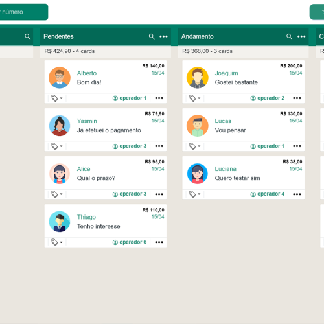Image resolution: width=324 pixels, height=324 pixels.
Task: Click message 'Quero testar sim'
Action: pos(237,178)
